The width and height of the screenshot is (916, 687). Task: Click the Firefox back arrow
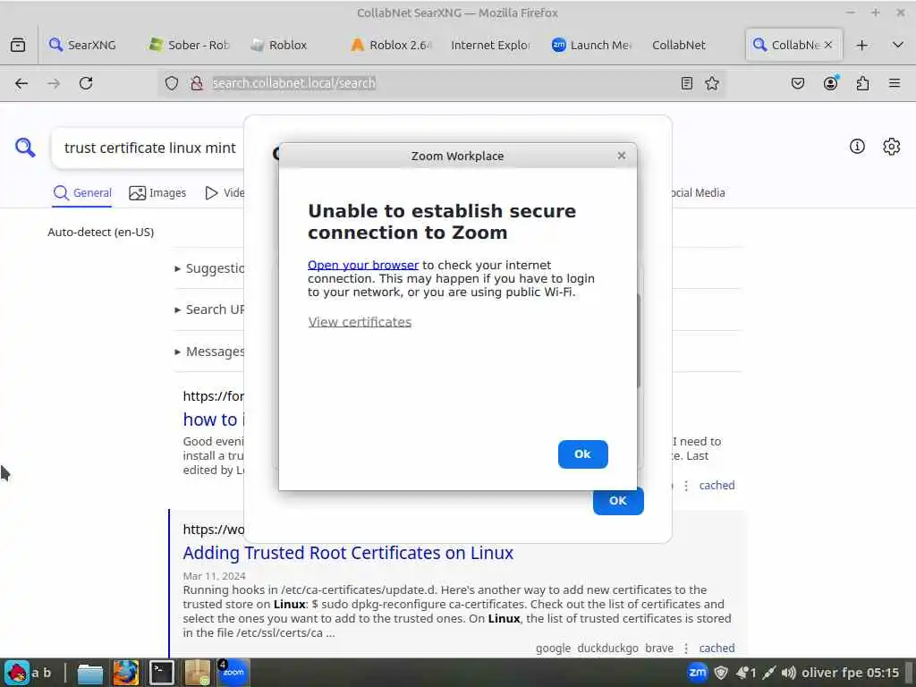[x=21, y=83]
